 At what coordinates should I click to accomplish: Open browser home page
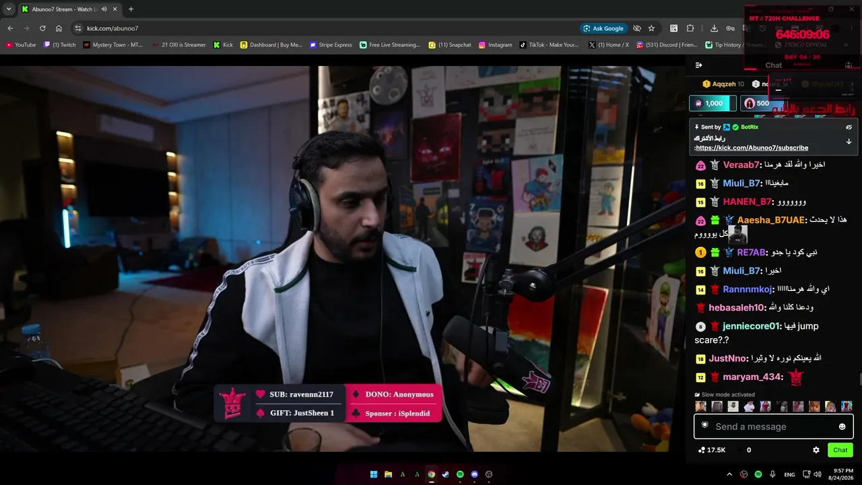click(x=59, y=28)
